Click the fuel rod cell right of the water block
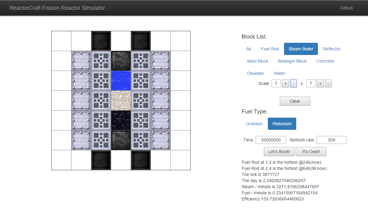The width and height of the screenshot is (368, 216). (x=141, y=81)
